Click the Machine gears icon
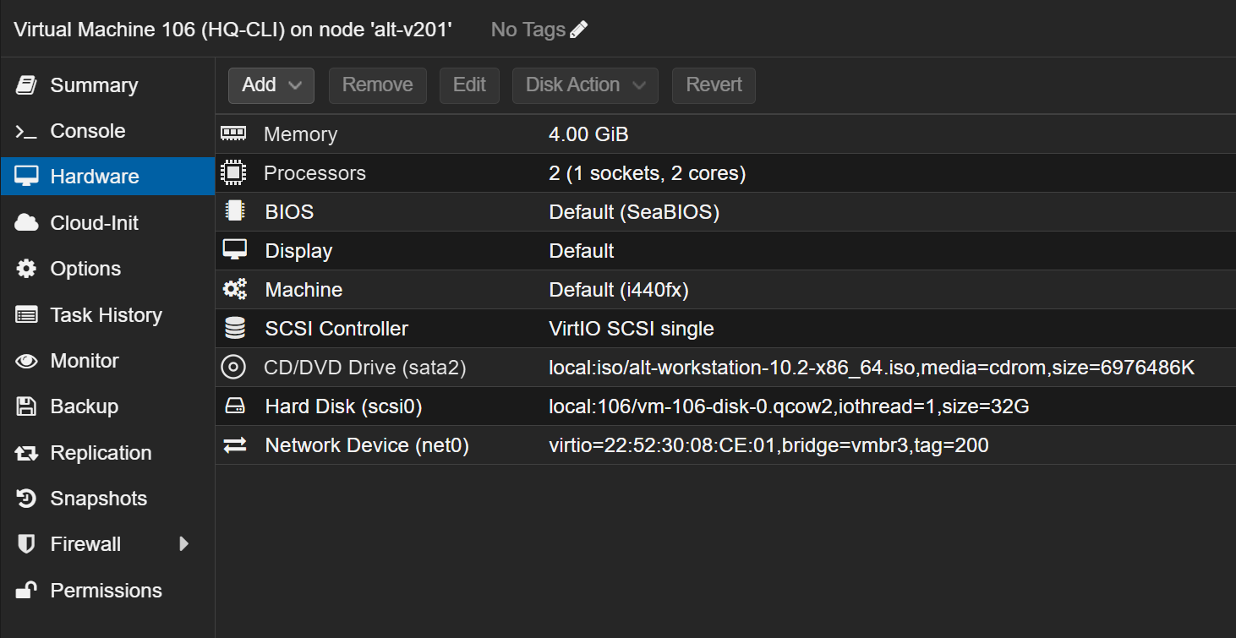 coord(234,290)
